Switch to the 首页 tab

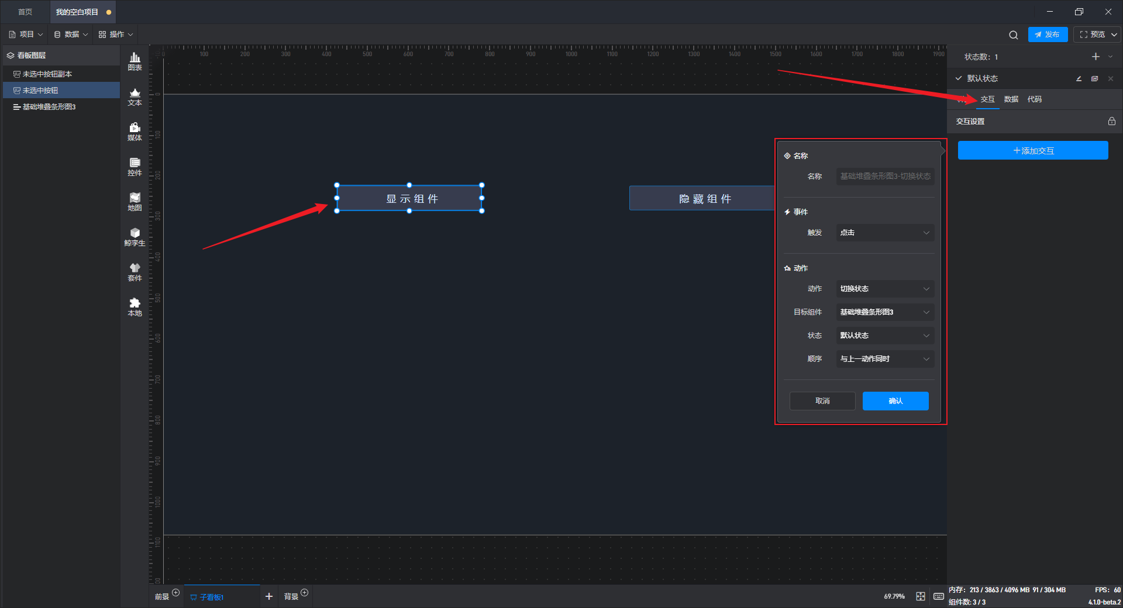(x=25, y=12)
